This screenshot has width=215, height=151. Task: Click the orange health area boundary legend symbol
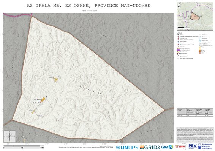tap(178, 48)
